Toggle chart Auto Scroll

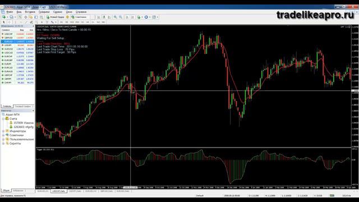[127, 17]
